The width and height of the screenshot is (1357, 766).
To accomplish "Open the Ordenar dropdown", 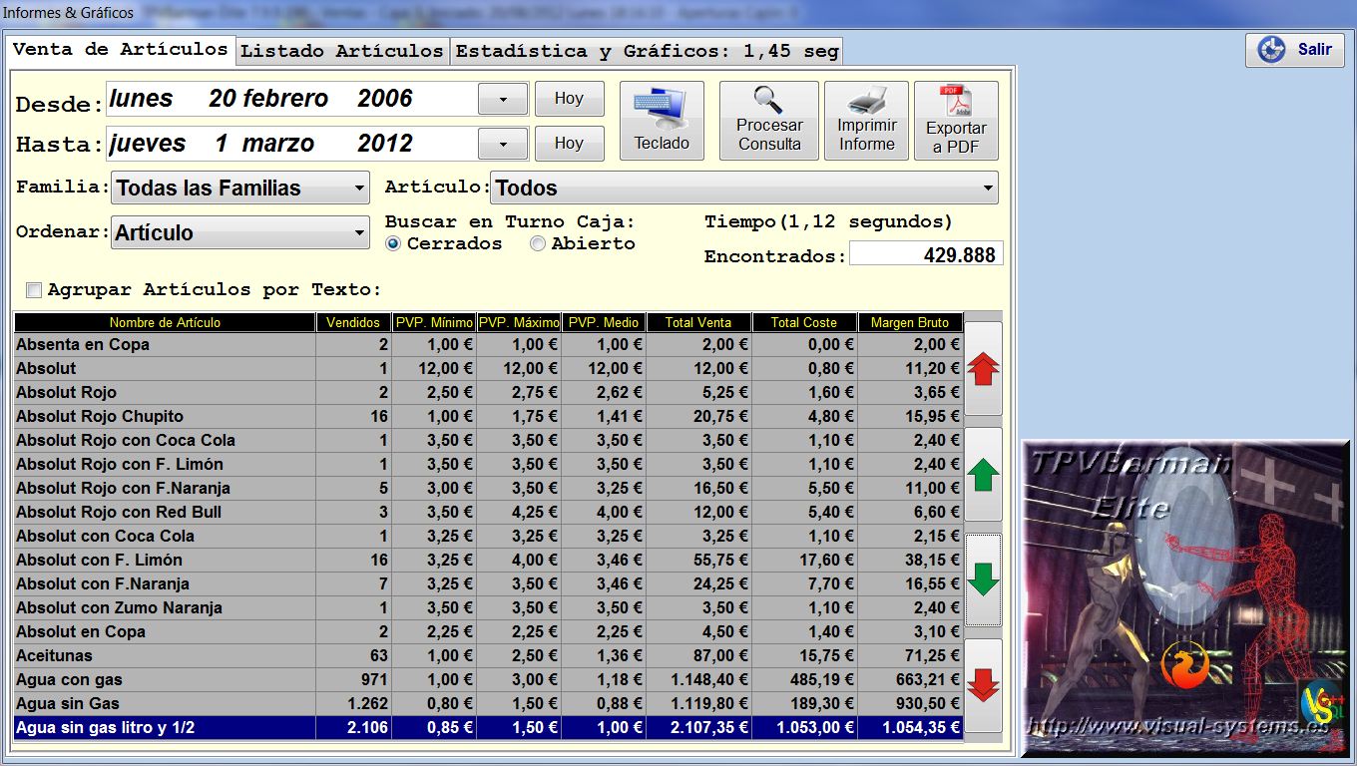I will [359, 232].
